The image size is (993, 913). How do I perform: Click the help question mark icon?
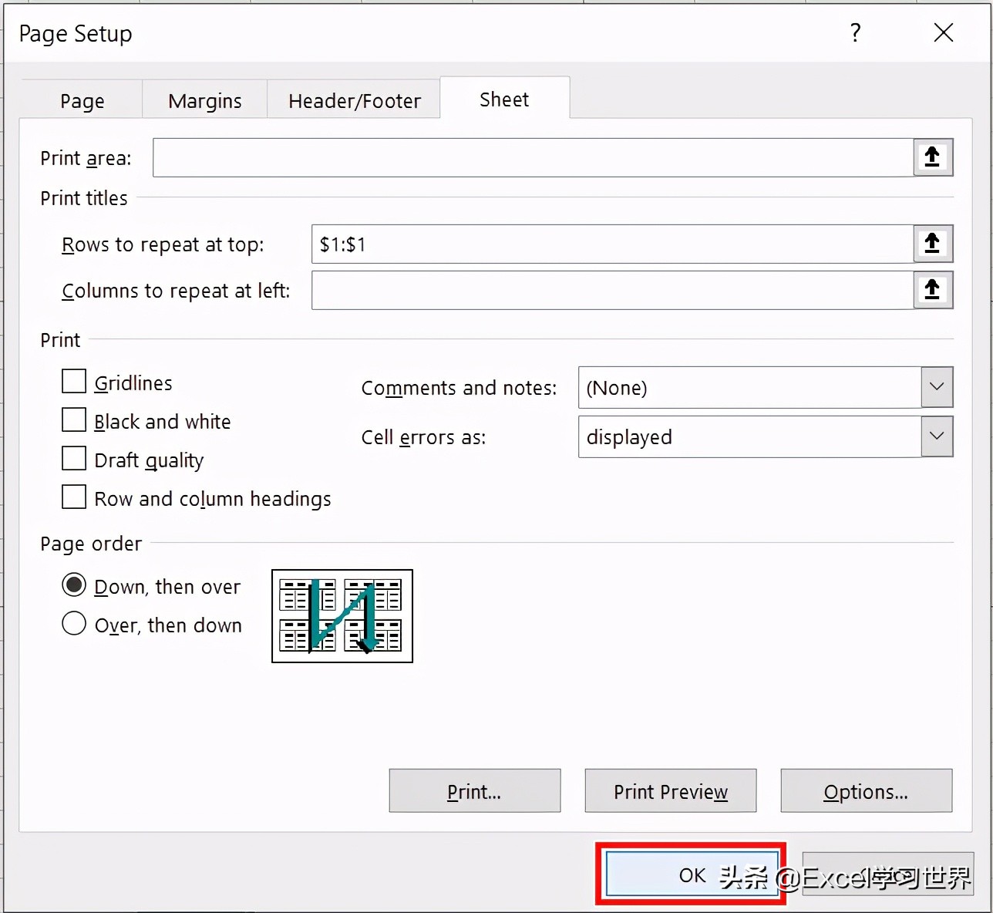pyautogui.click(x=855, y=32)
